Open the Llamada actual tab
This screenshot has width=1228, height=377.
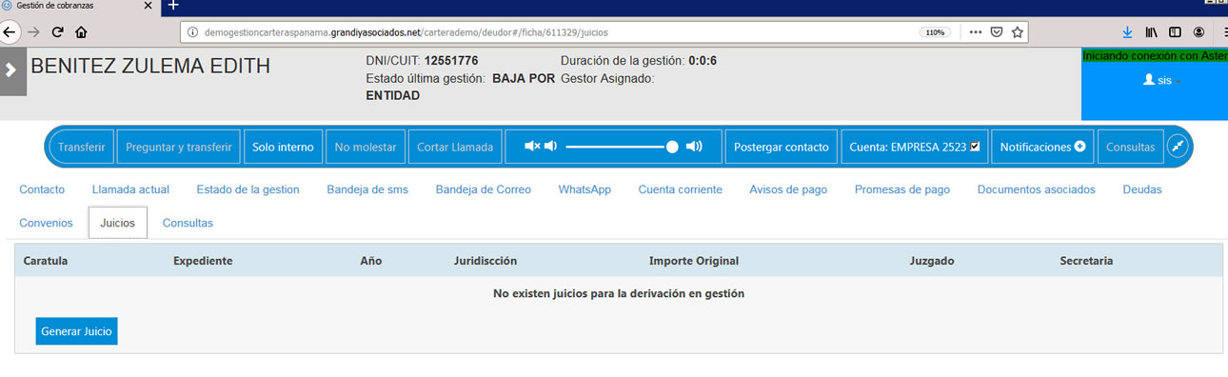[x=130, y=189]
